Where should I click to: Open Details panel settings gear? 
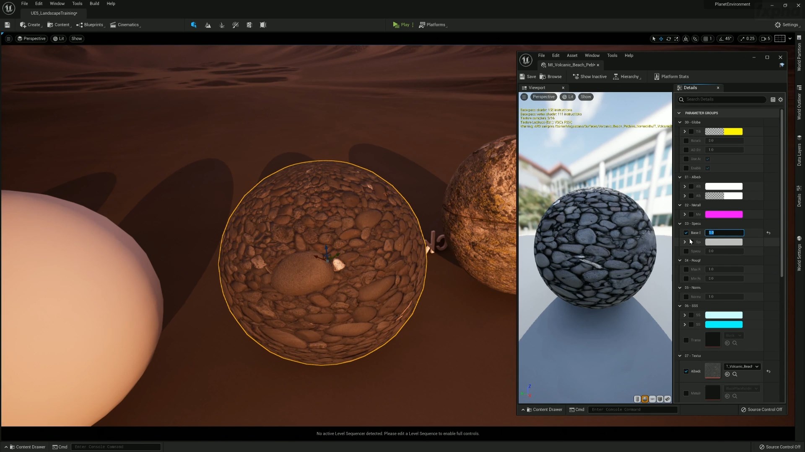tap(780, 100)
